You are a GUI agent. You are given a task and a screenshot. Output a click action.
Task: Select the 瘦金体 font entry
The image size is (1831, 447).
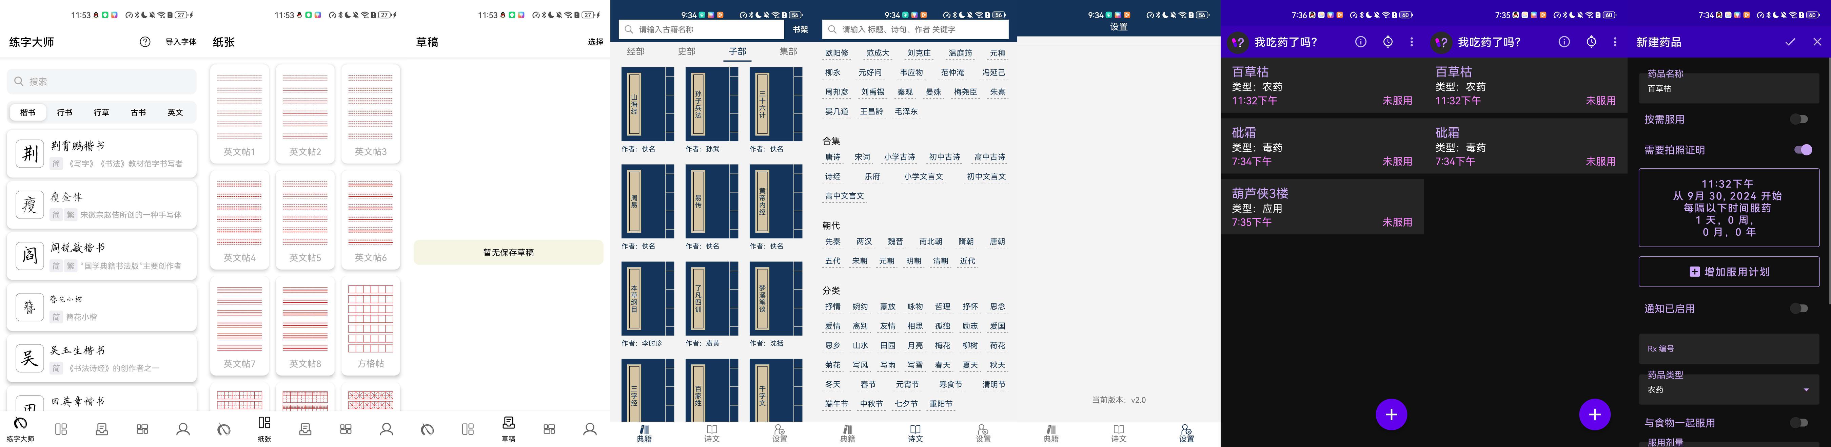[x=102, y=205]
